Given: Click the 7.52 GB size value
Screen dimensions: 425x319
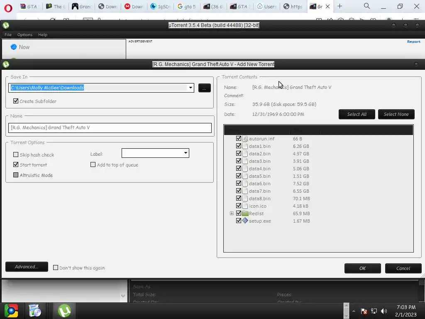Looking at the screenshot, I should pyautogui.click(x=301, y=183).
